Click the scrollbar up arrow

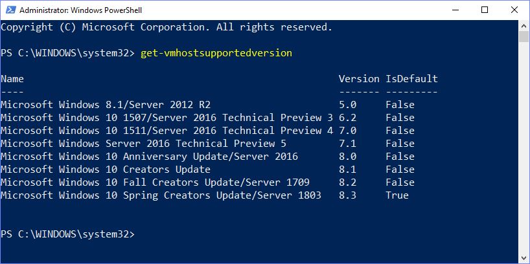click(524, 25)
